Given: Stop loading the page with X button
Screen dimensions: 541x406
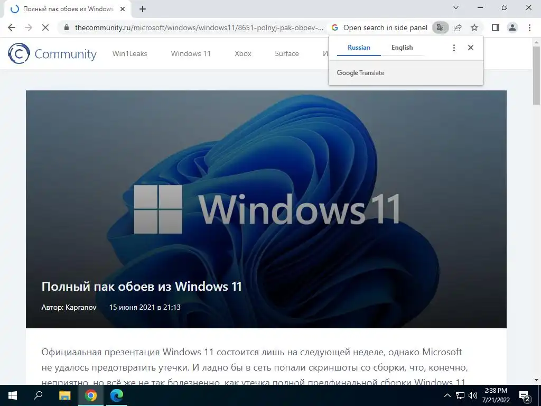Looking at the screenshot, I should pos(45,27).
